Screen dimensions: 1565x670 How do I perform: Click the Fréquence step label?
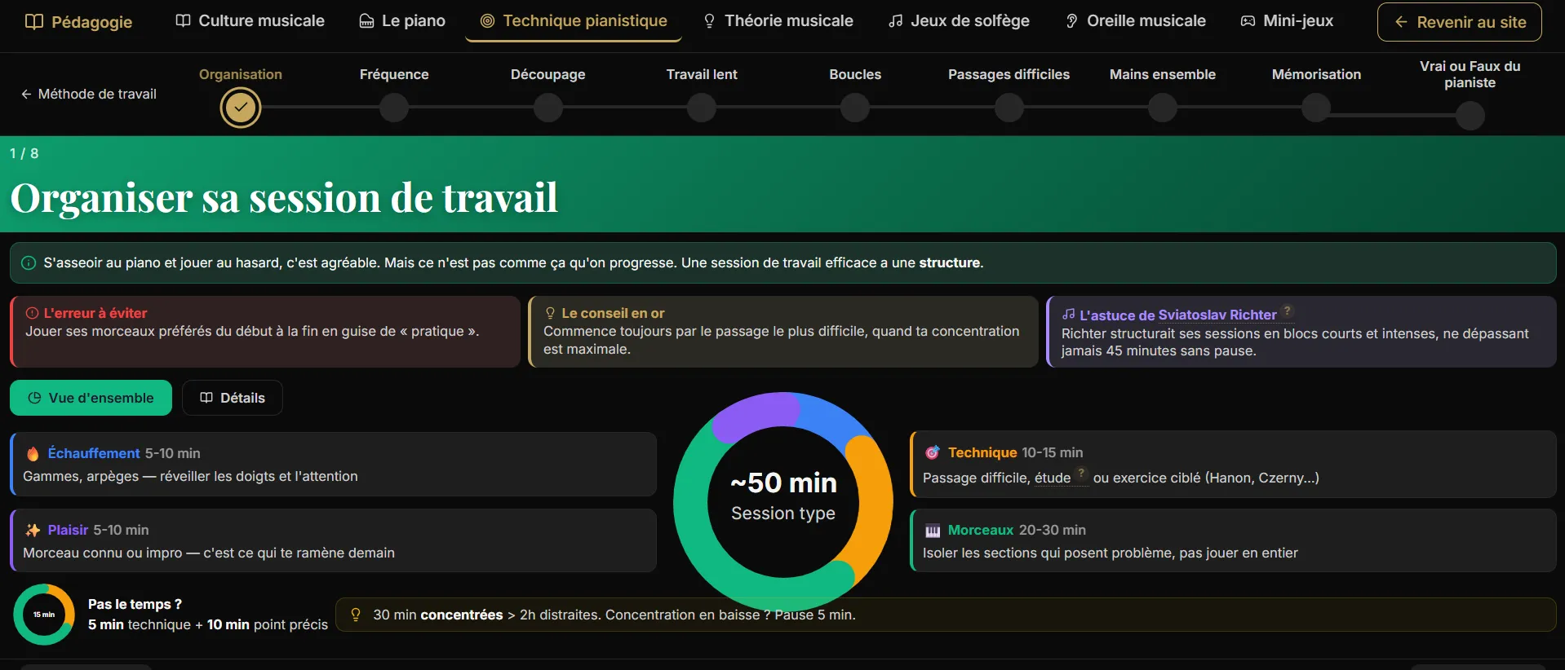coord(394,74)
